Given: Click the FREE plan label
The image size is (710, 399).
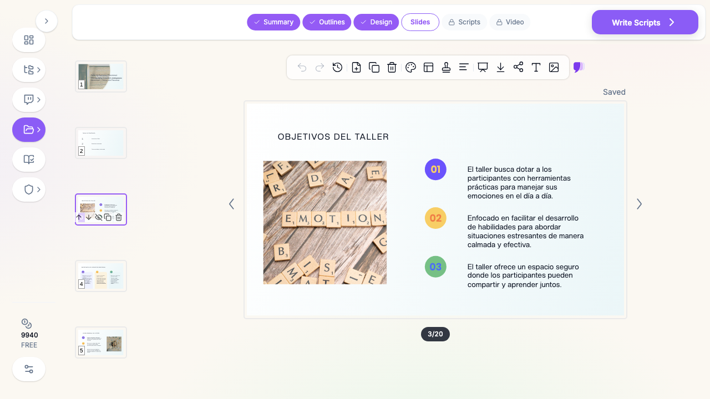Looking at the screenshot, I should pyautogui.click(x=29, y=345).
